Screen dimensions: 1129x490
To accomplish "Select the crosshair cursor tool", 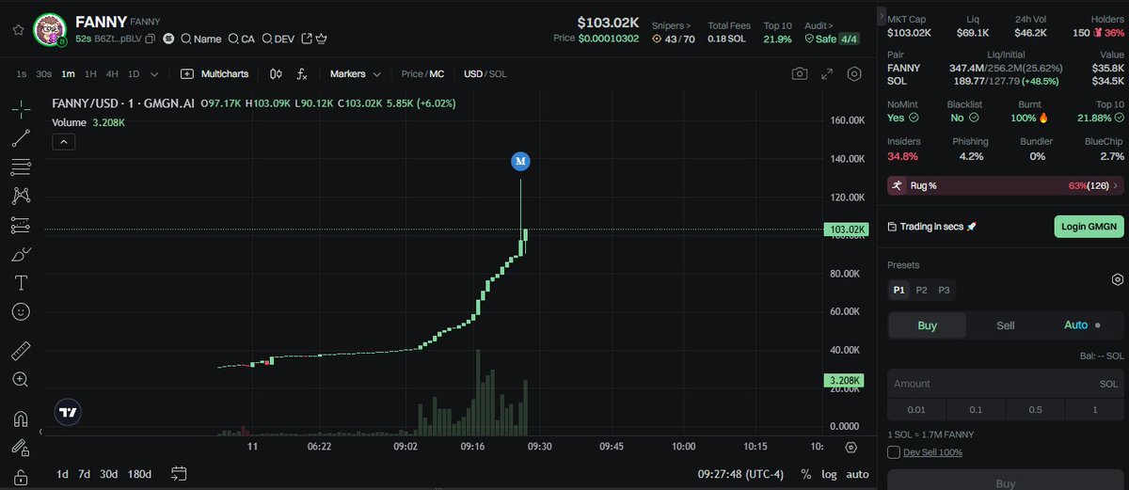I will pyautogui.click(x=21, y=110).
